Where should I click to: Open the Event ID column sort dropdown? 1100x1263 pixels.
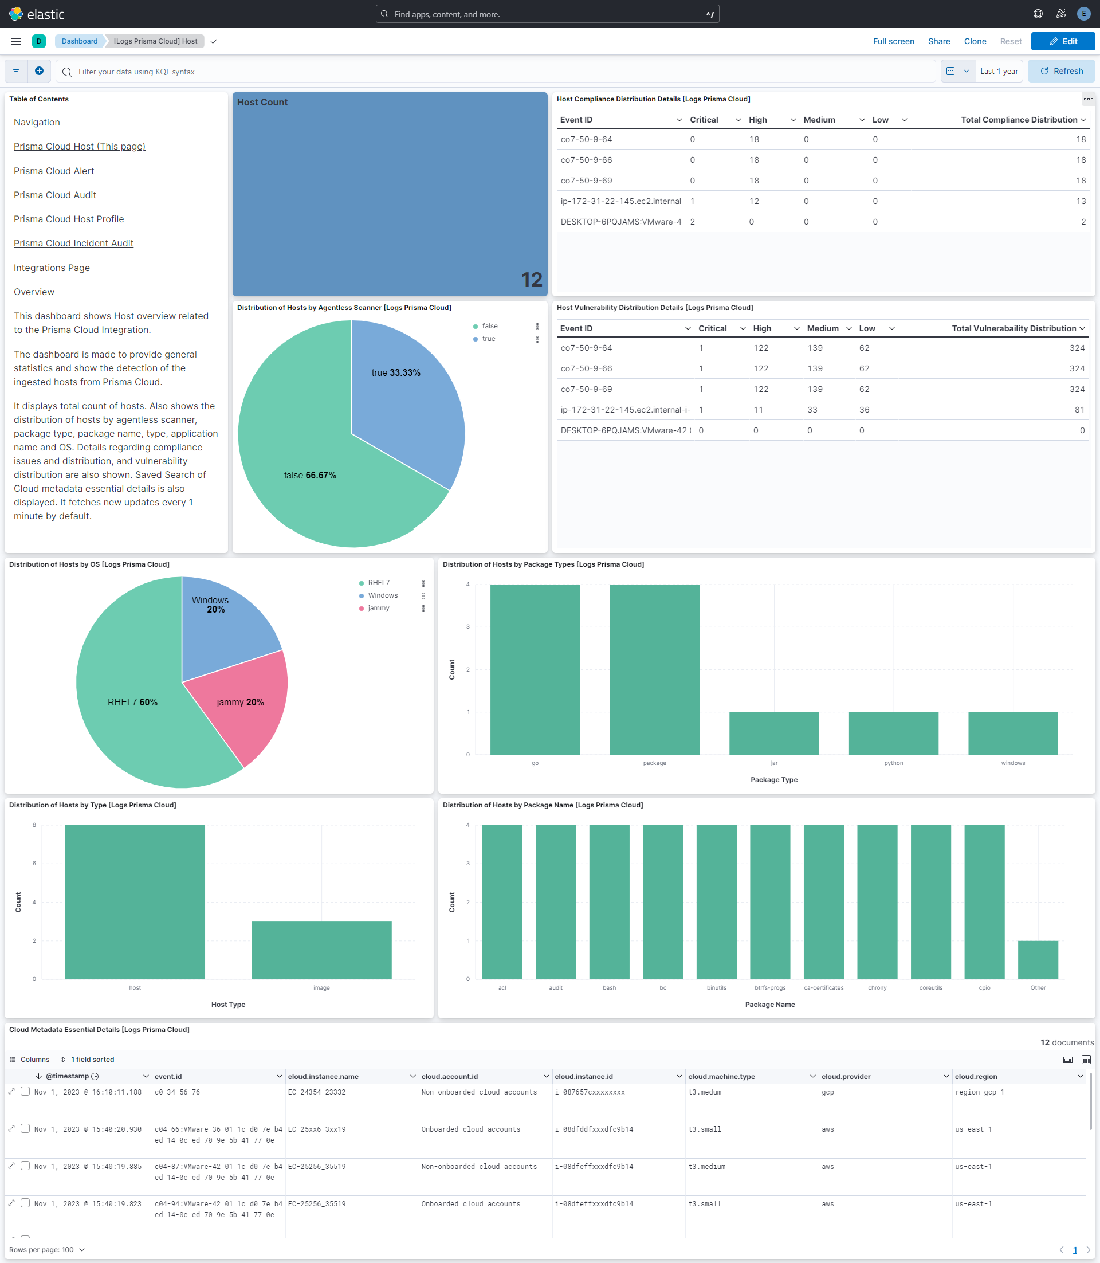pyautogui.click(x=679, y=120)
